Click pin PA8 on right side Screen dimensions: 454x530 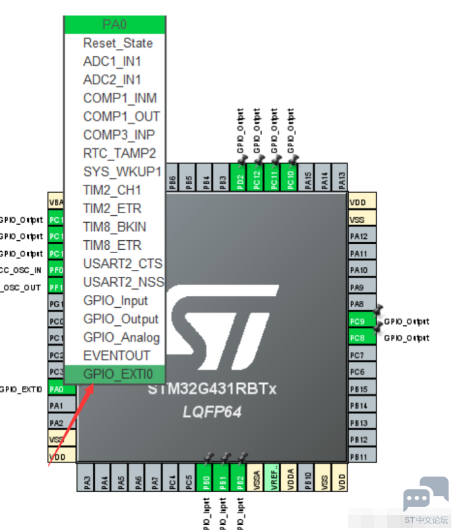coord(362,303)
